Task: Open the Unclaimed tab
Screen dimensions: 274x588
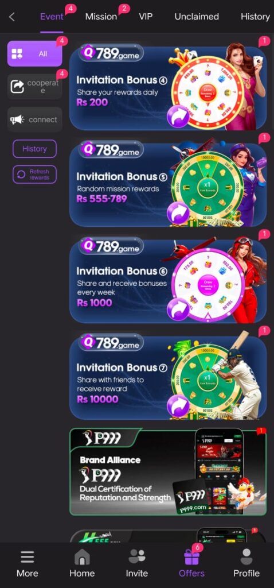Action: pyautogui.click(x=197, y=17)
